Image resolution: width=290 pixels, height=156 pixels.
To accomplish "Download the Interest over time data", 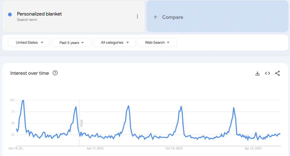I will pos(257,73).
